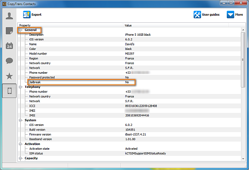Open the More menu label
249x170 pixels.
pyautogui.click(x=239, y=15)
